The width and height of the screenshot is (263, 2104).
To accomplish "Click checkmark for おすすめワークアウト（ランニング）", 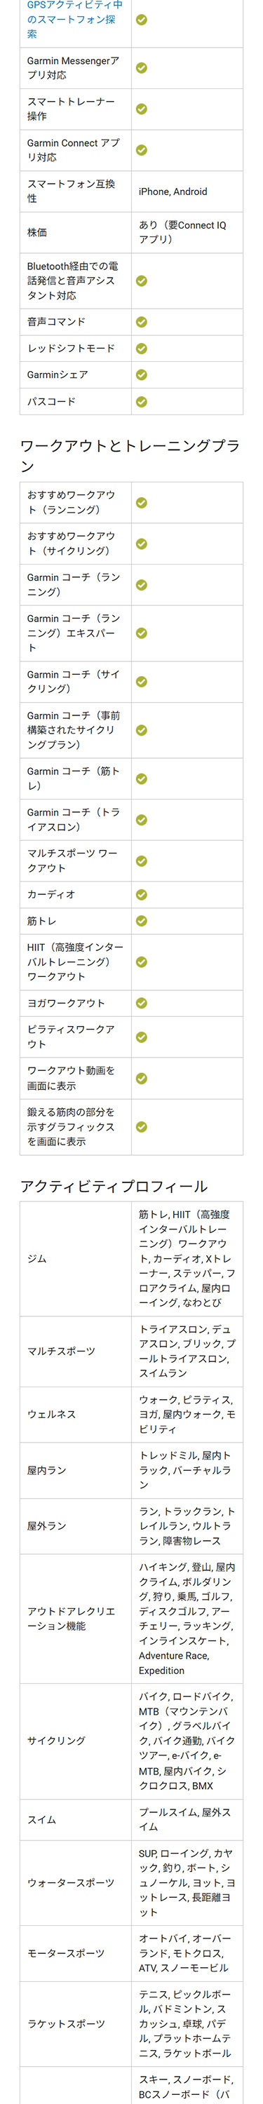I will [141, 502].
